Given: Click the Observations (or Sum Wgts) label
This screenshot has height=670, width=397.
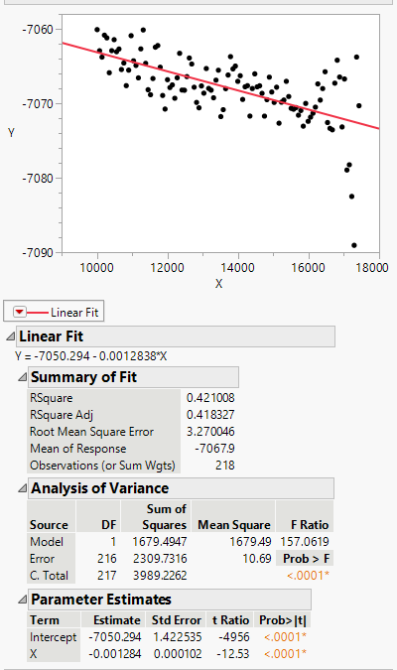Looking at the screenshot, I should 102,466.
